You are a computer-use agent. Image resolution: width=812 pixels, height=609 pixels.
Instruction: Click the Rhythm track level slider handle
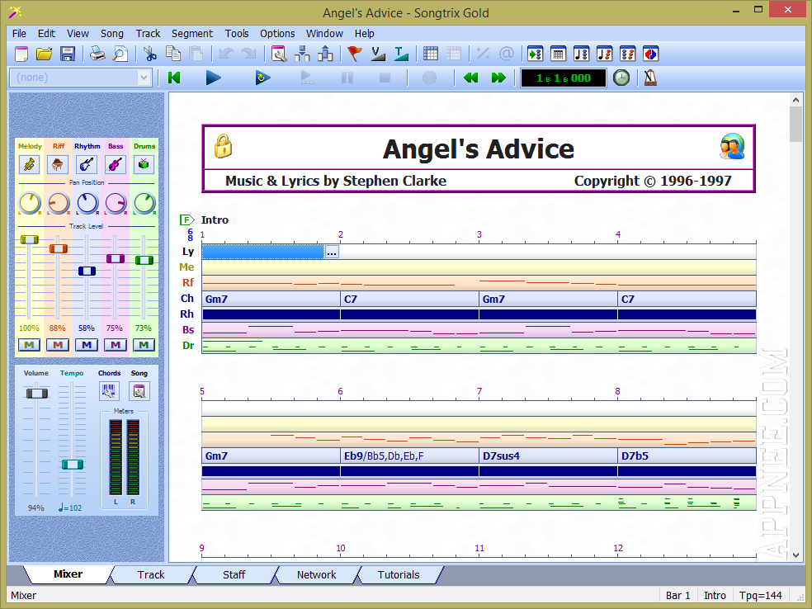tap(87, 271)
